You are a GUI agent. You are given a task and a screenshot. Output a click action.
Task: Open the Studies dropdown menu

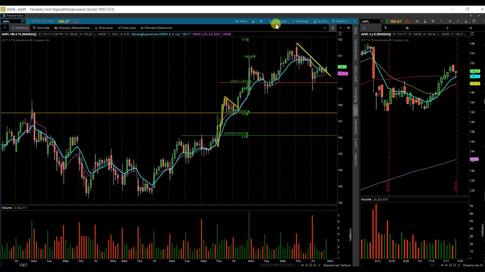tap(320, 21)
